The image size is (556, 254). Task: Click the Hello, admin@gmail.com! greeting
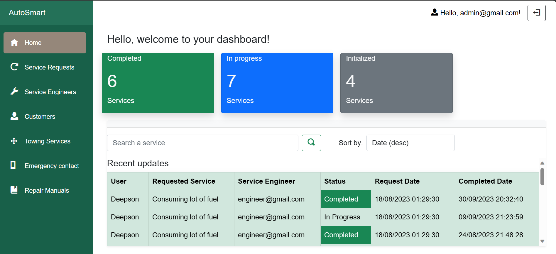click(x=480, y=13)
